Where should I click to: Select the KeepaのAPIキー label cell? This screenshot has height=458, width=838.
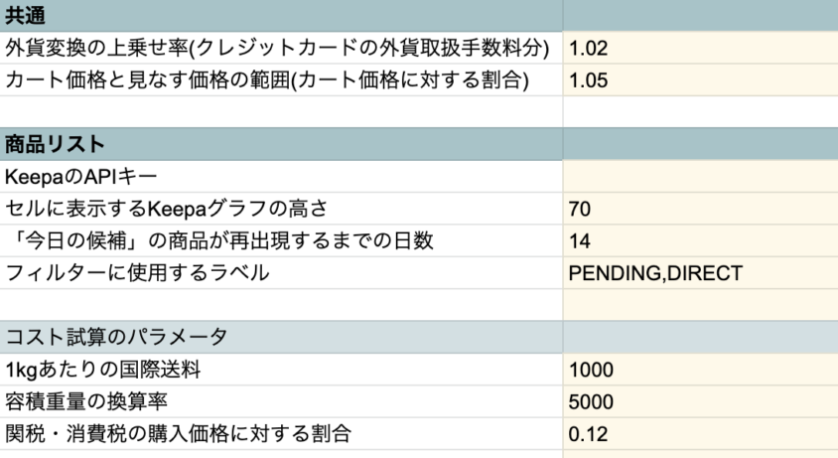(281, 177)
